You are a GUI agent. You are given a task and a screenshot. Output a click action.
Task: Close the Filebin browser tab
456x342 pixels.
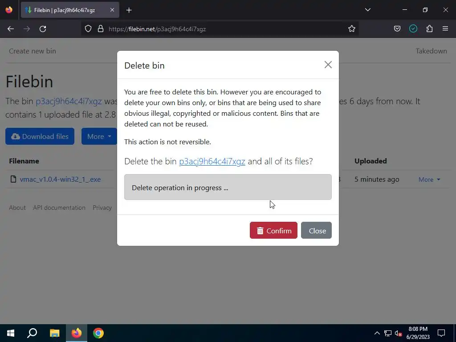(x=112, y=10)
